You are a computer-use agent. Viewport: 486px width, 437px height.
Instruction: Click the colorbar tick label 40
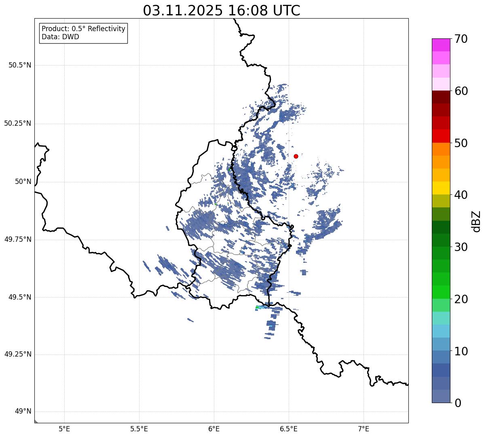[x=461, y=195]
